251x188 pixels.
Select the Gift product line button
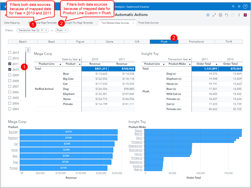click(x=137, y=42)
